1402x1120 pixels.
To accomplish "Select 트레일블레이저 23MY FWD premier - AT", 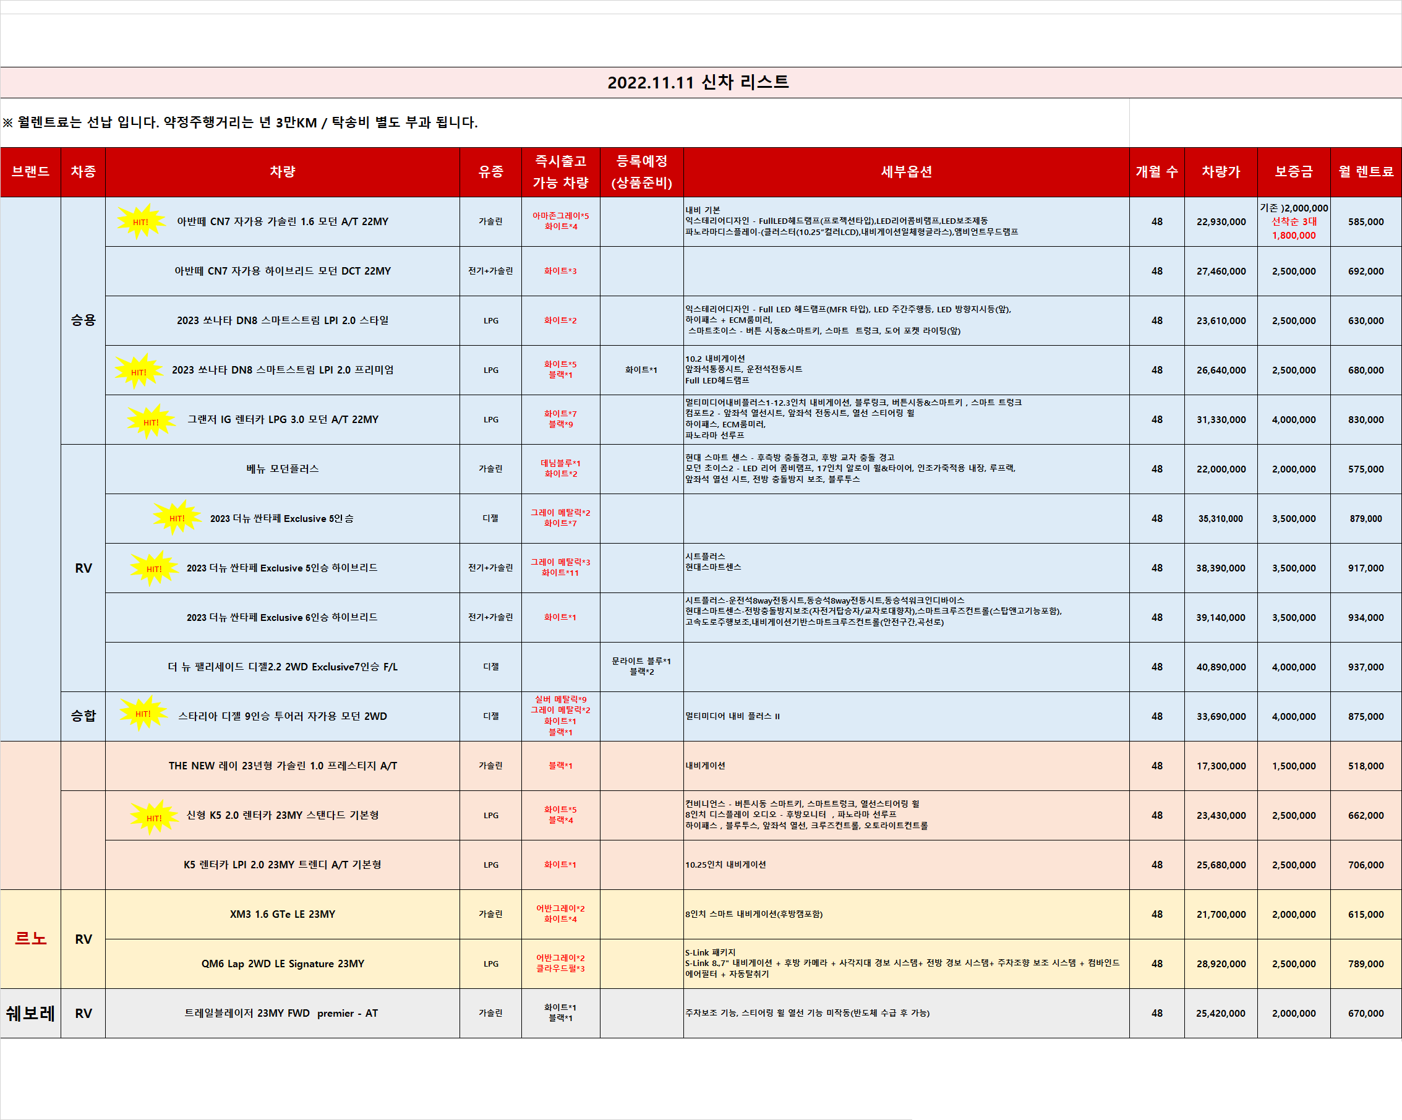I will point(283,1014).
